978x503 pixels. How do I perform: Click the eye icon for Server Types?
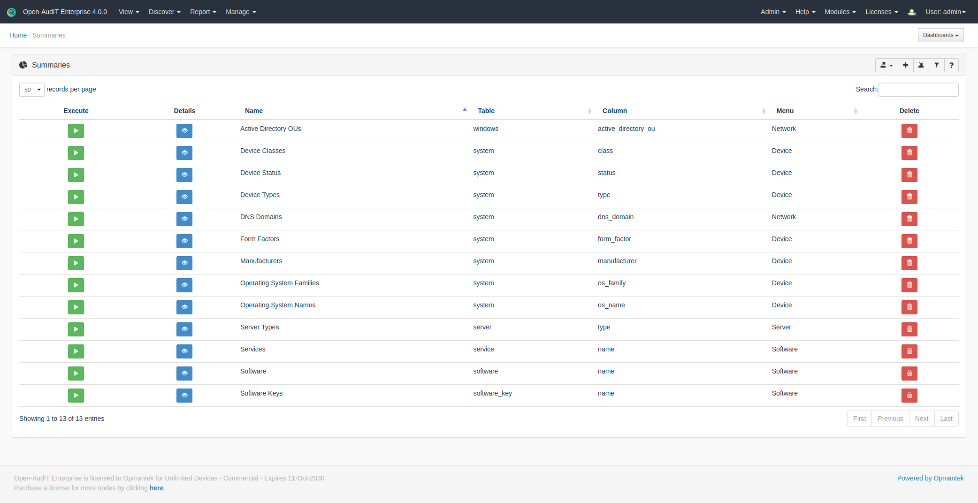pyautogui.click(x=184, y=329)
